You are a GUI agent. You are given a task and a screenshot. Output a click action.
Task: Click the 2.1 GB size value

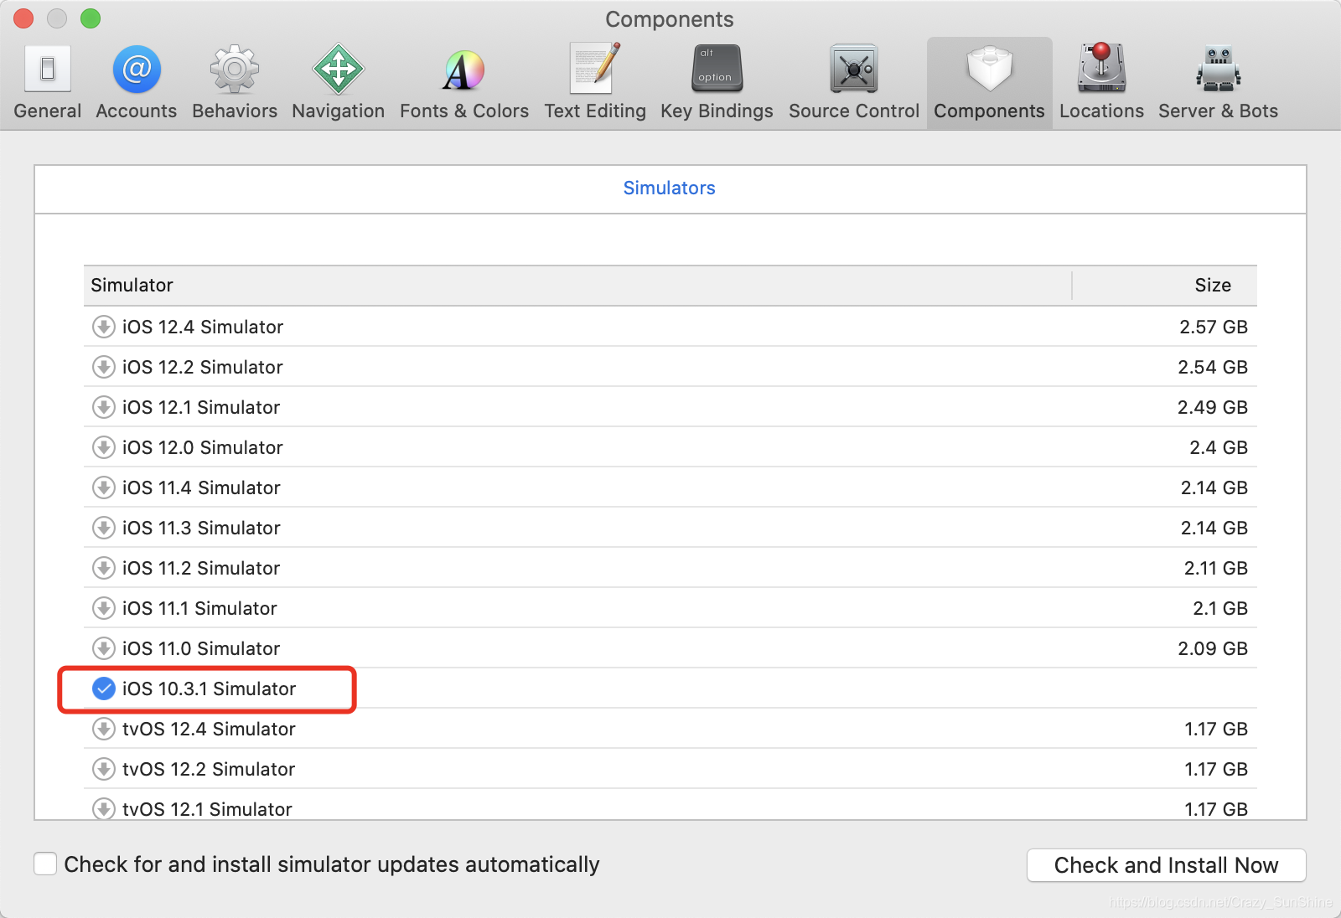coord(1220,608)
